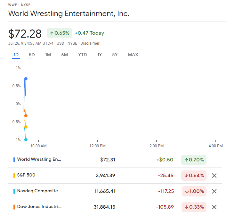Screen dimensions: 227x218
Task: Click the 2:00 PM axis label
Action: coord(157,146)
